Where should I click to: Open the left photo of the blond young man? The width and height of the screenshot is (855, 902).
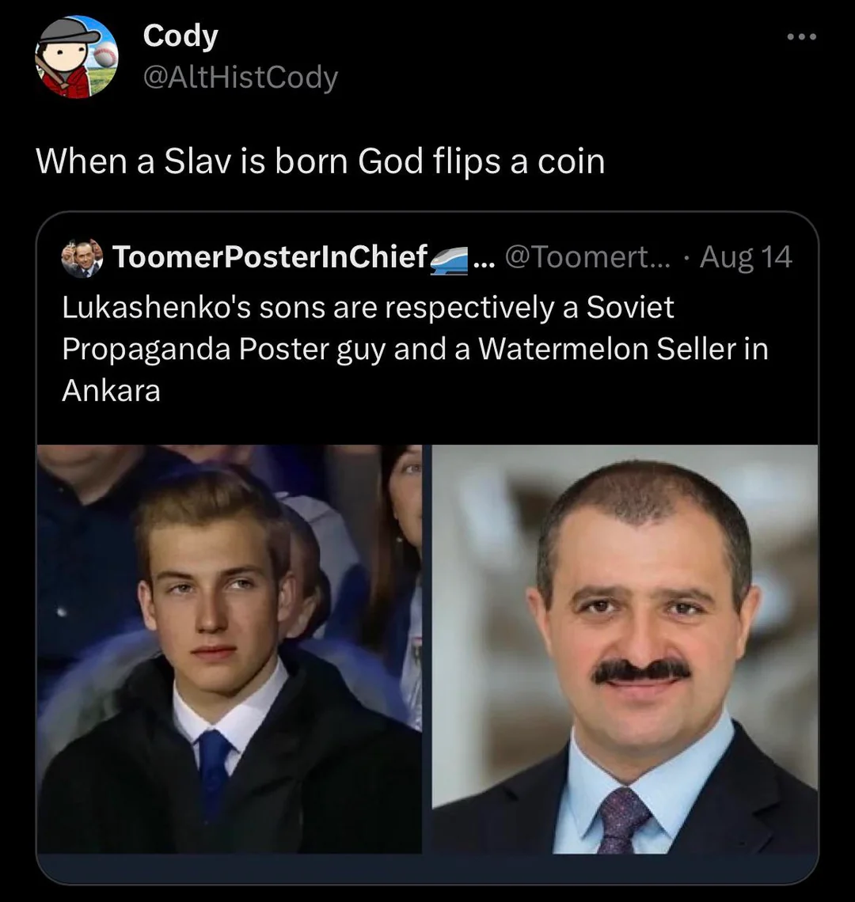229,648
